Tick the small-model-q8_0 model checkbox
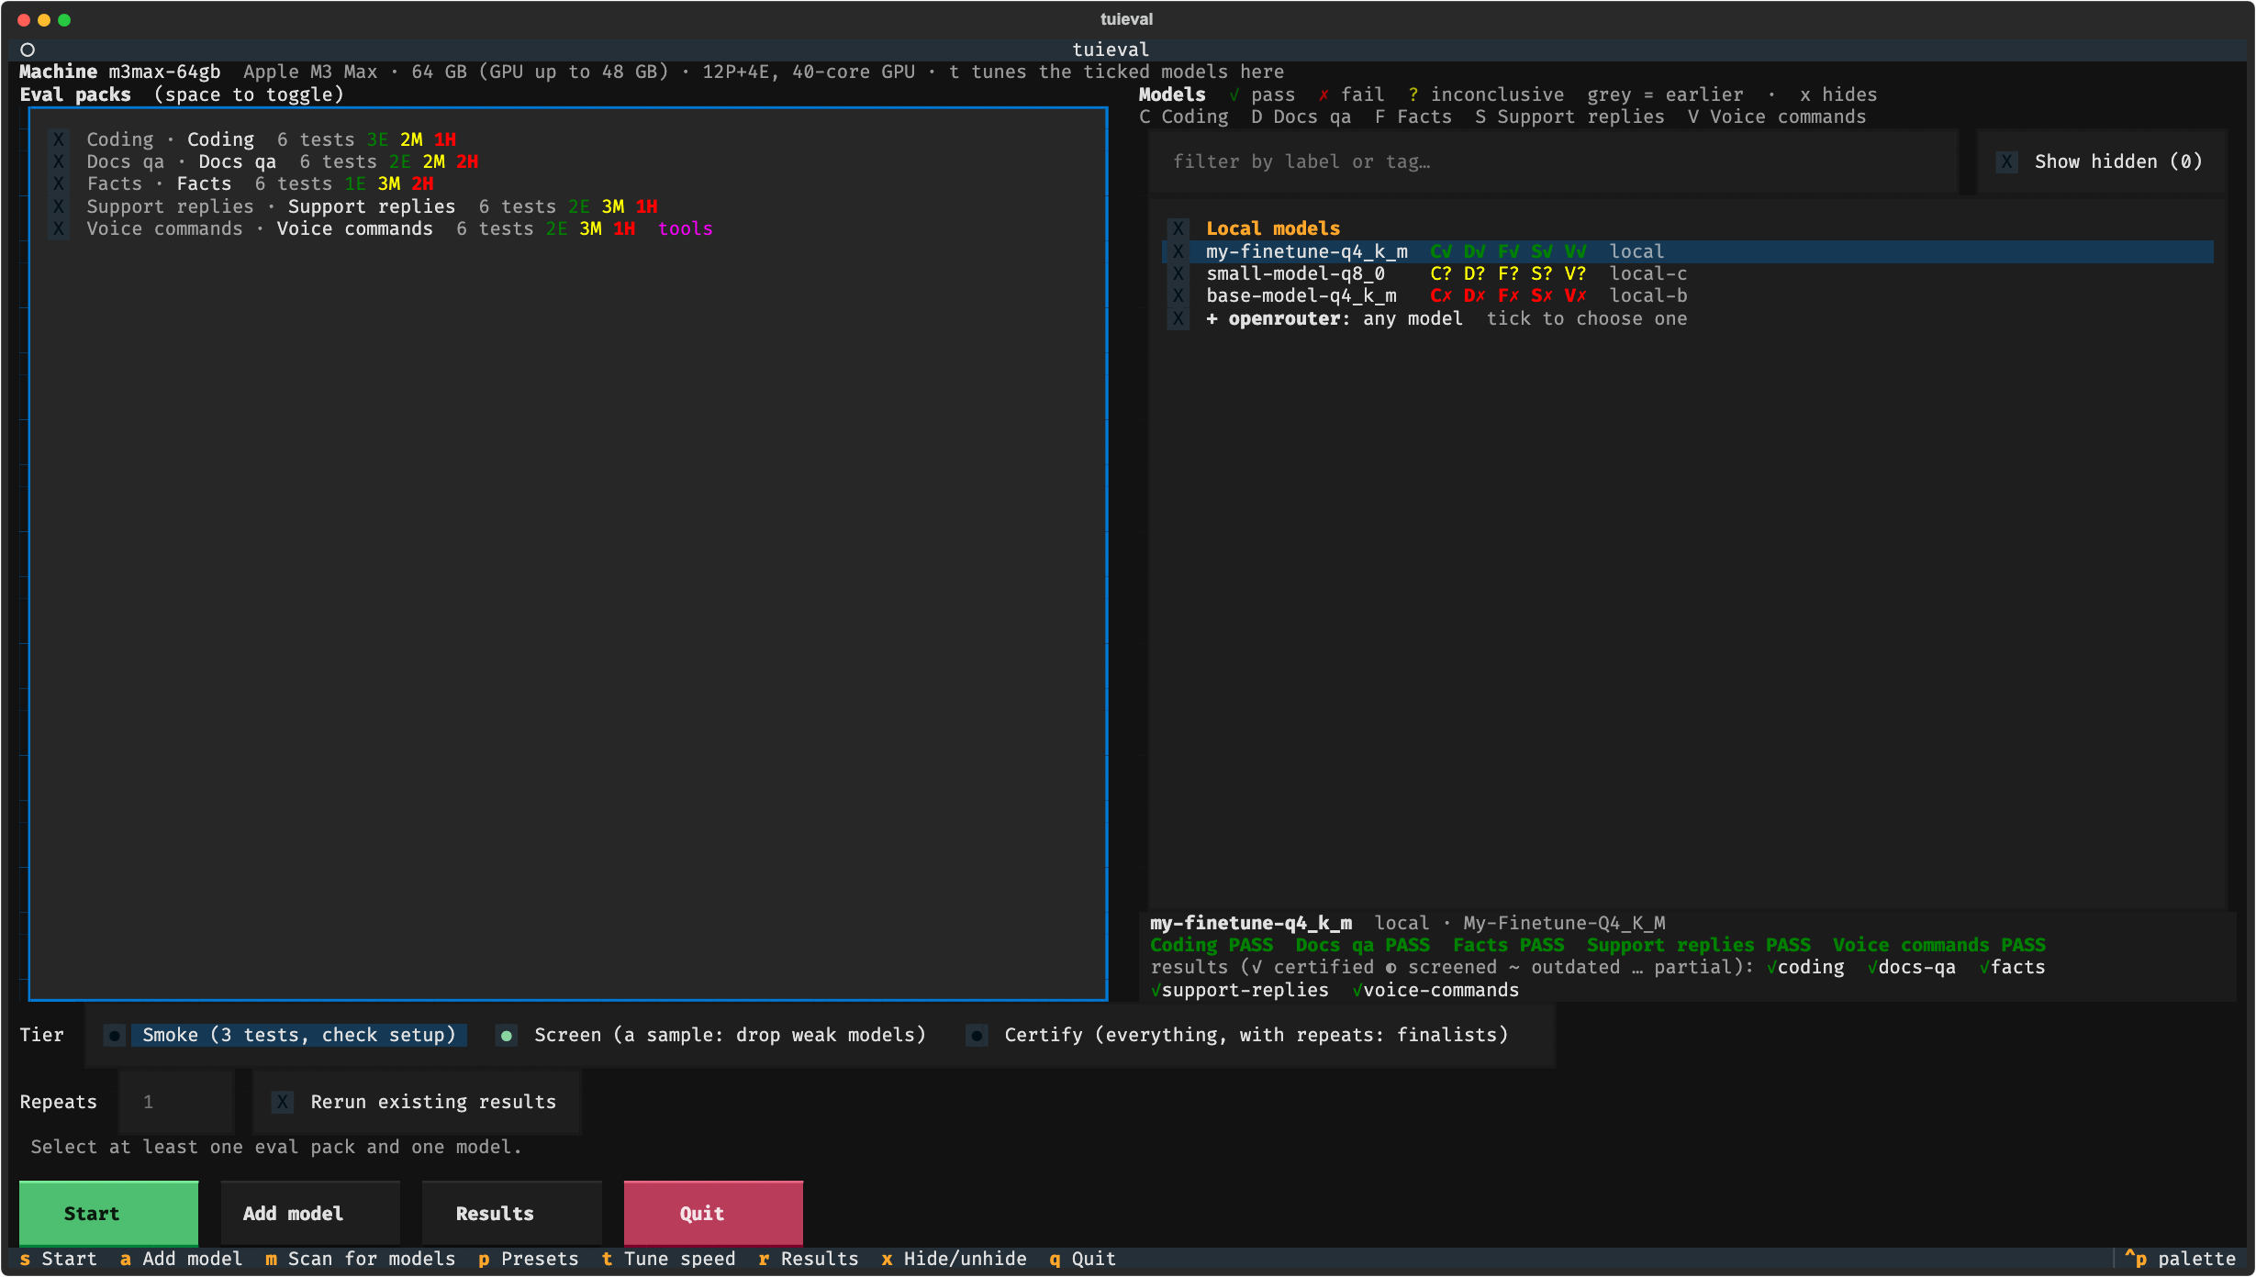 point(1178,273)
